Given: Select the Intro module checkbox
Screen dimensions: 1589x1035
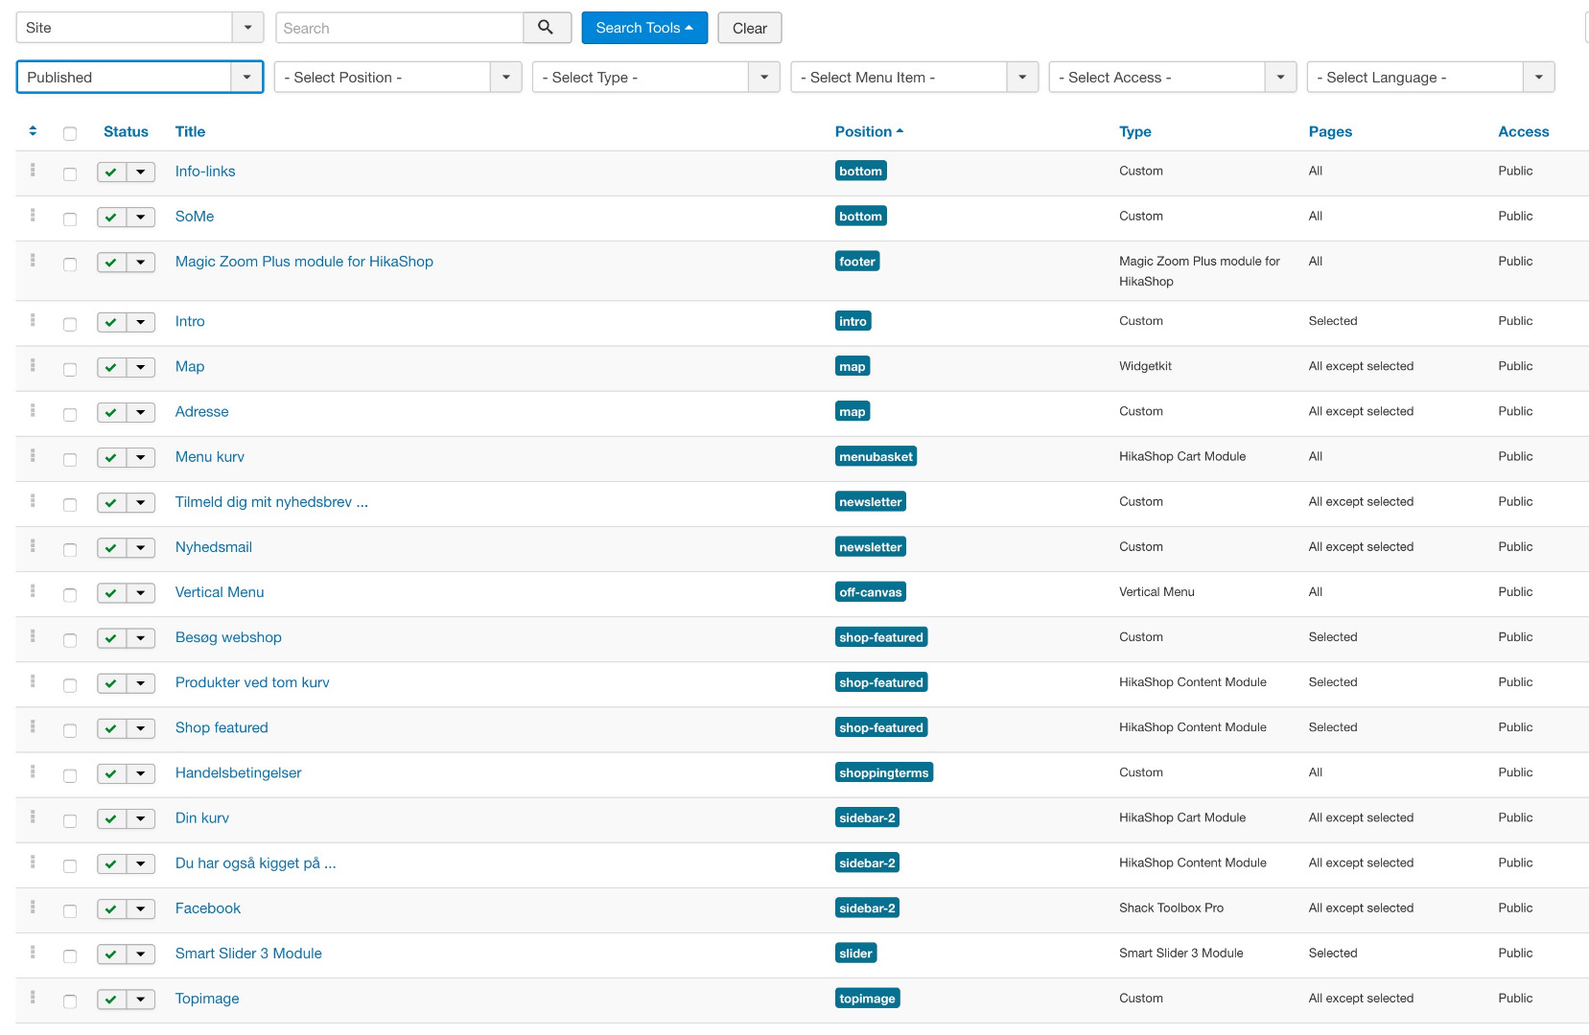Looking at the screenshot, I should [70, 324].
